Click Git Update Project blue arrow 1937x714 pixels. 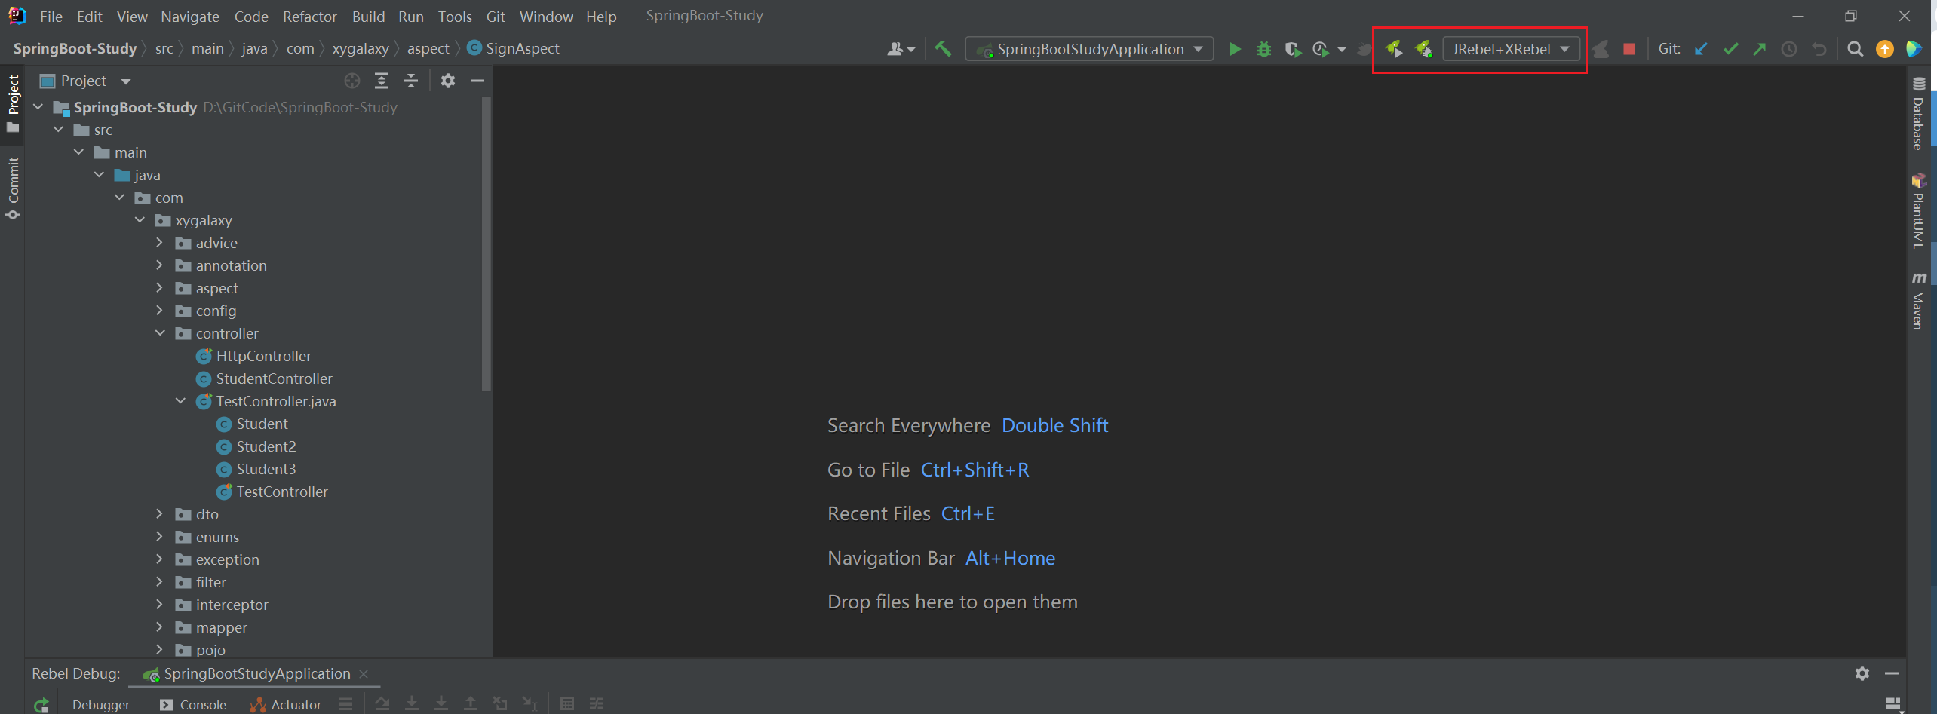tap(1701, 49)
